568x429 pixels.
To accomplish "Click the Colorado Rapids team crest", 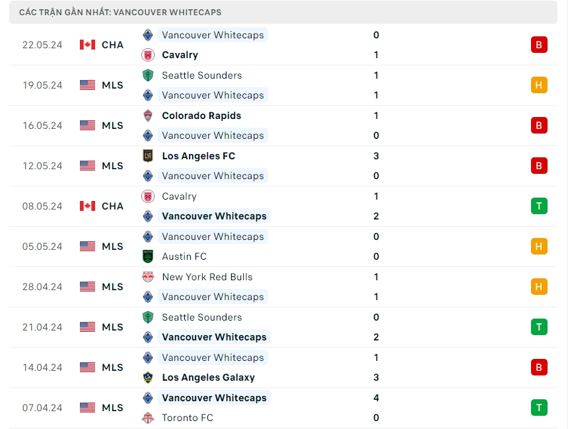I will (x=148, y=116).
